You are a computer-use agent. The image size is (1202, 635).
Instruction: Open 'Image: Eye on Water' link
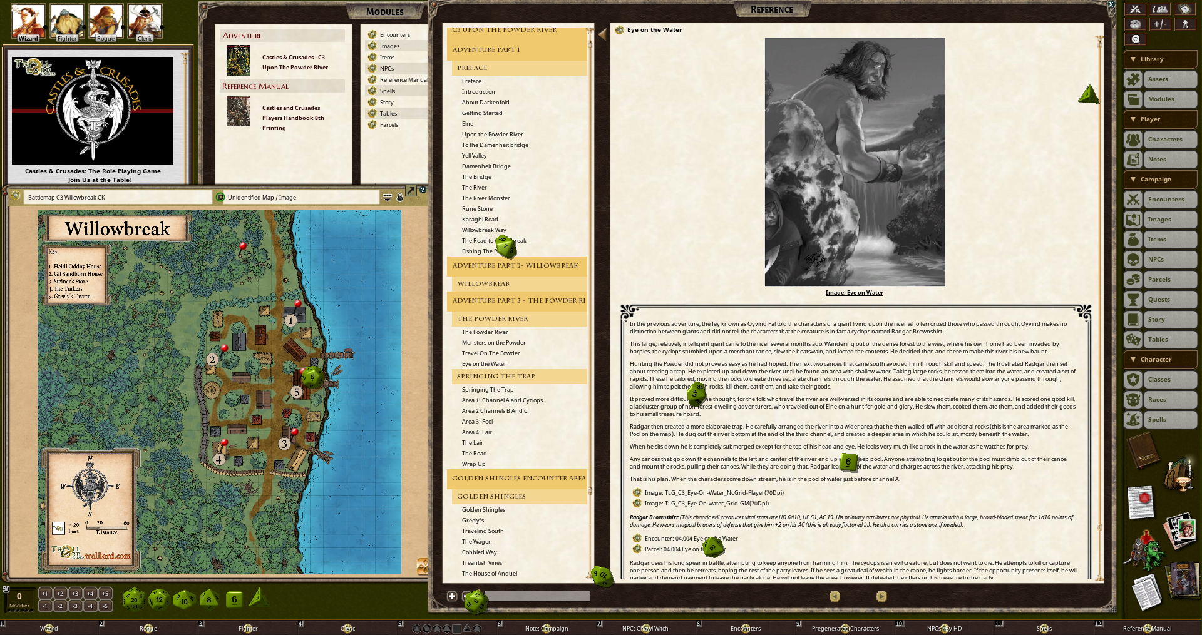(854, 293)
